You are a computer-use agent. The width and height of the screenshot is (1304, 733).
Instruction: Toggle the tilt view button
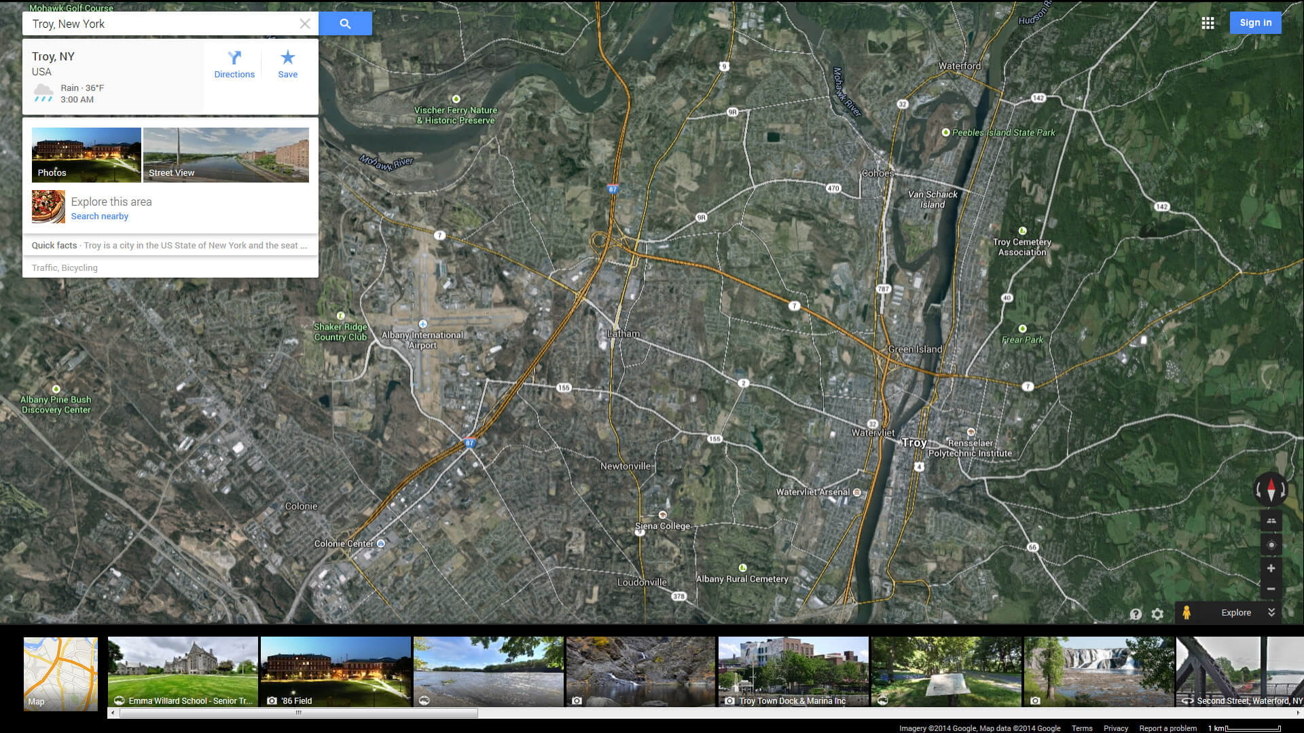(x=1271, y=521)
